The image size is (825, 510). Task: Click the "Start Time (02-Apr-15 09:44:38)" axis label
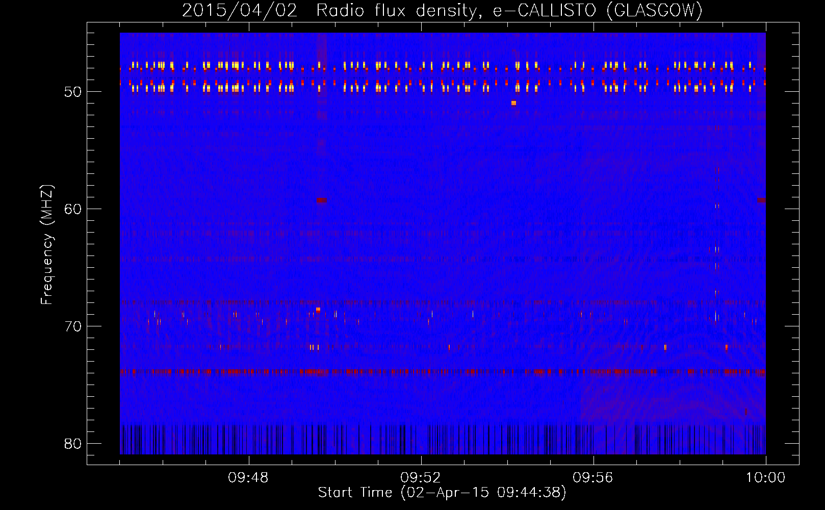[442, 493]
